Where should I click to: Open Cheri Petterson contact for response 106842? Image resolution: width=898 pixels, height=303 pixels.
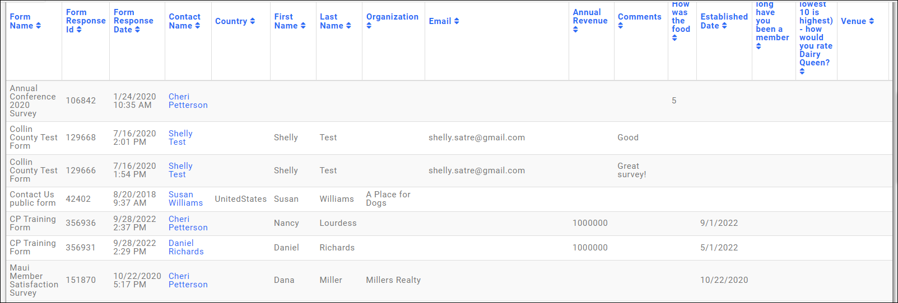188,101
